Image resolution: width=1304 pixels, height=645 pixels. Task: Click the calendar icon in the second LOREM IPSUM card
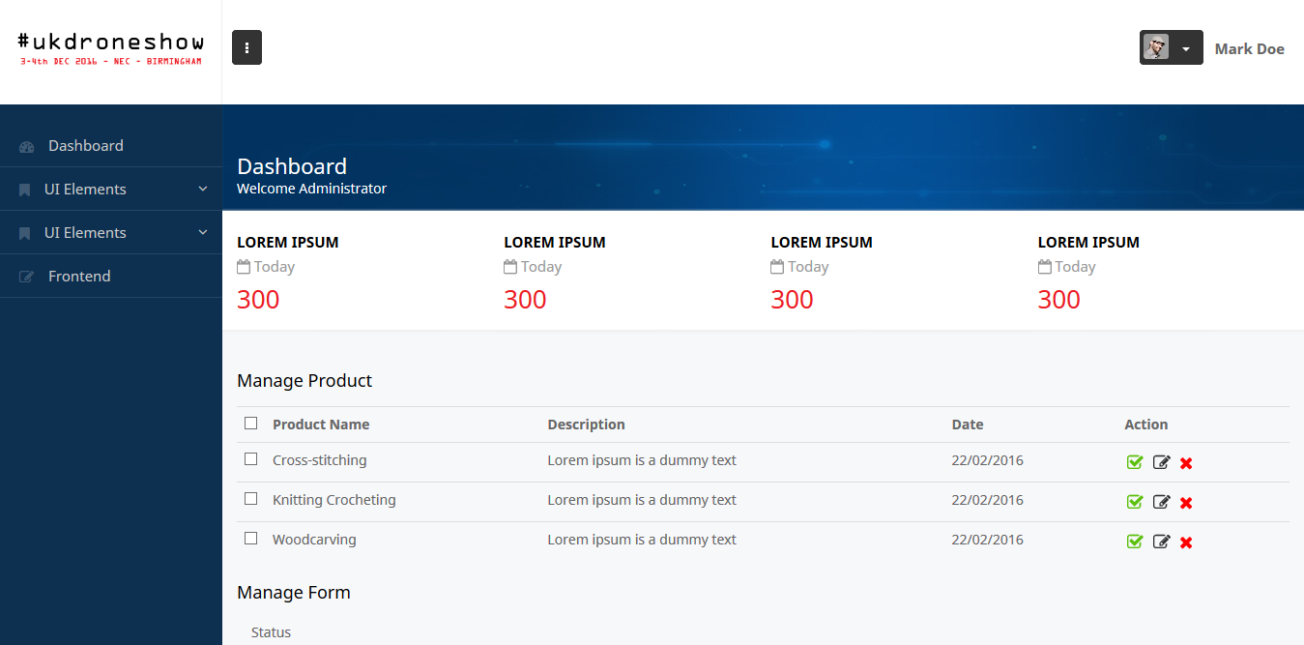(x=510, y=266)
